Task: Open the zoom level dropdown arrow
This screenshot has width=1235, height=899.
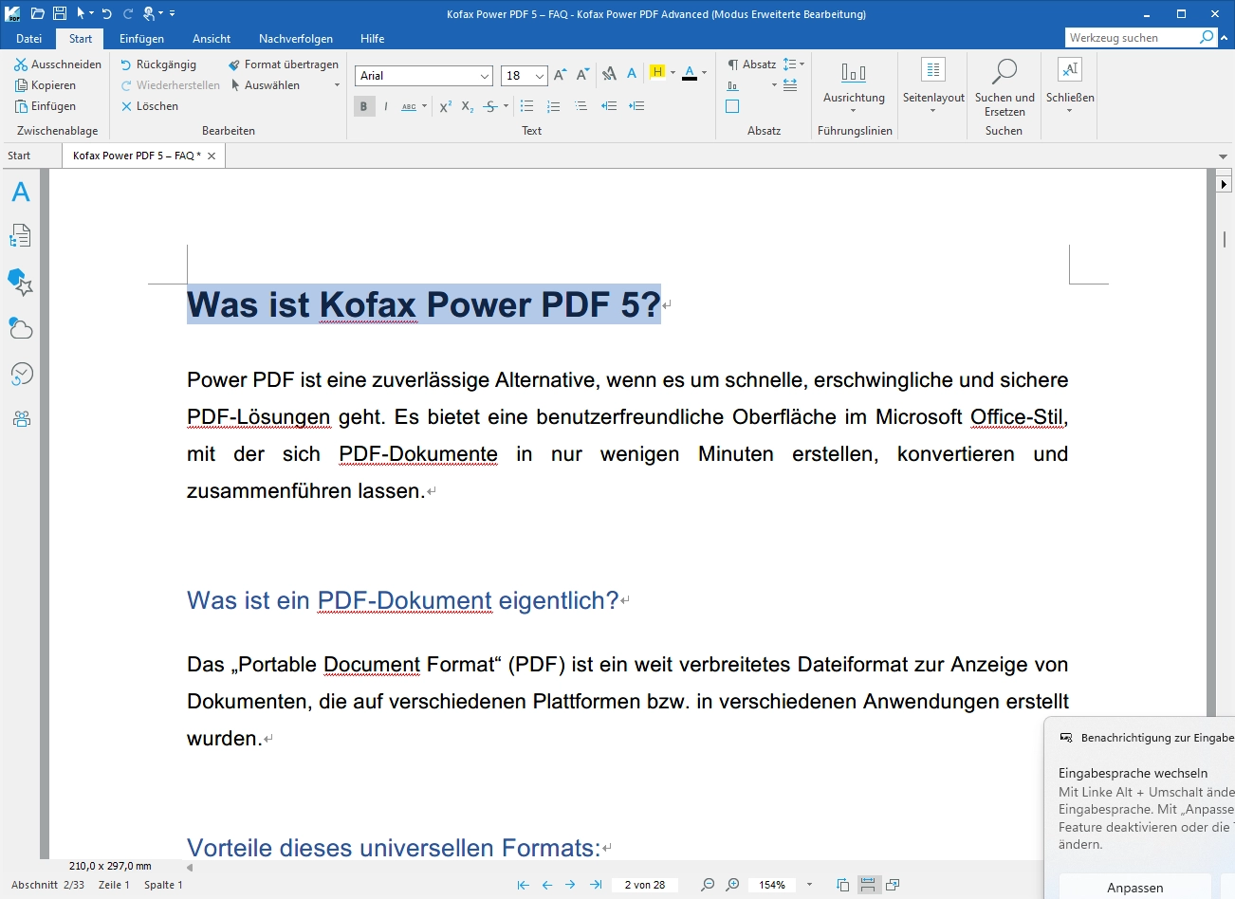Action: coord(809,885)
